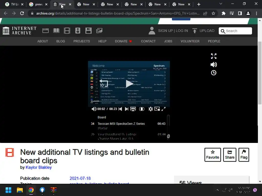
Task: Open Chrome three-dot menu
Action: (256, 13)
